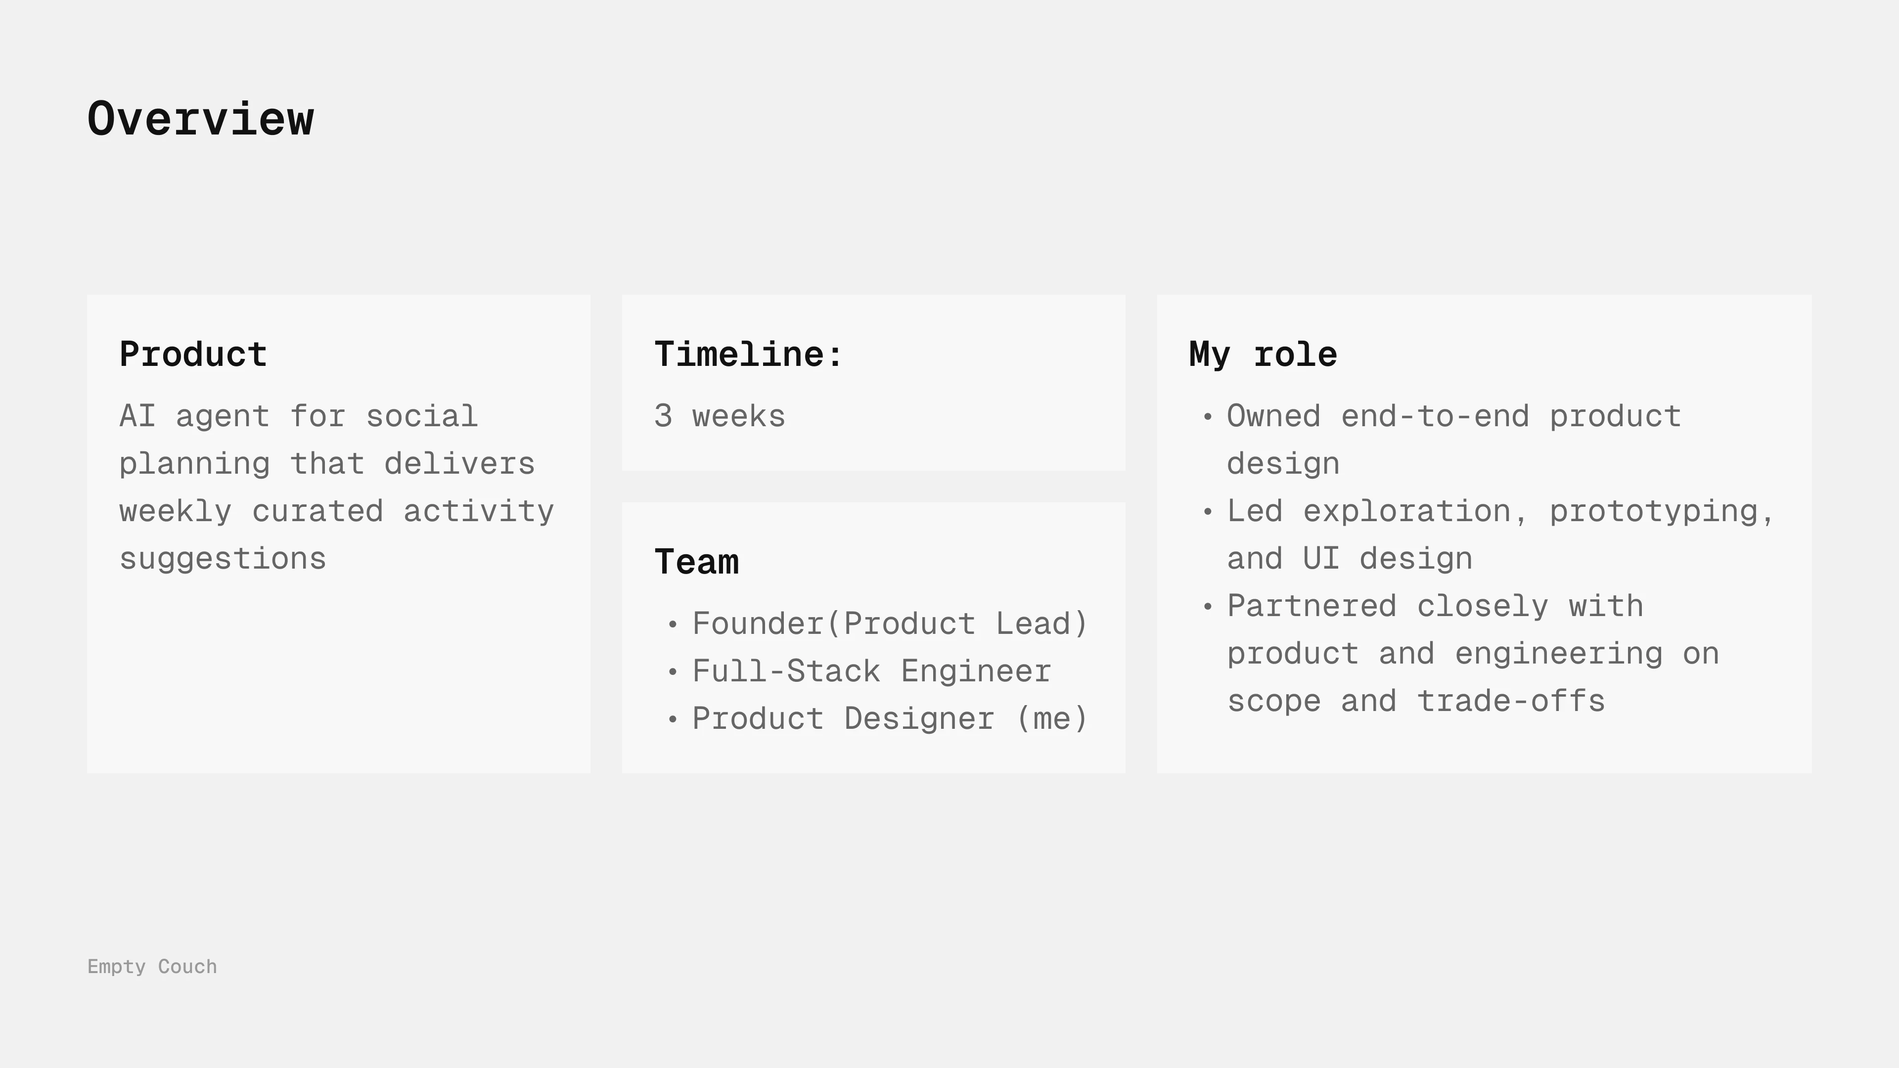The height and width of the screenshot is (1068, 1899).
Task: Click the AI agent product description text
Action: 336,487
